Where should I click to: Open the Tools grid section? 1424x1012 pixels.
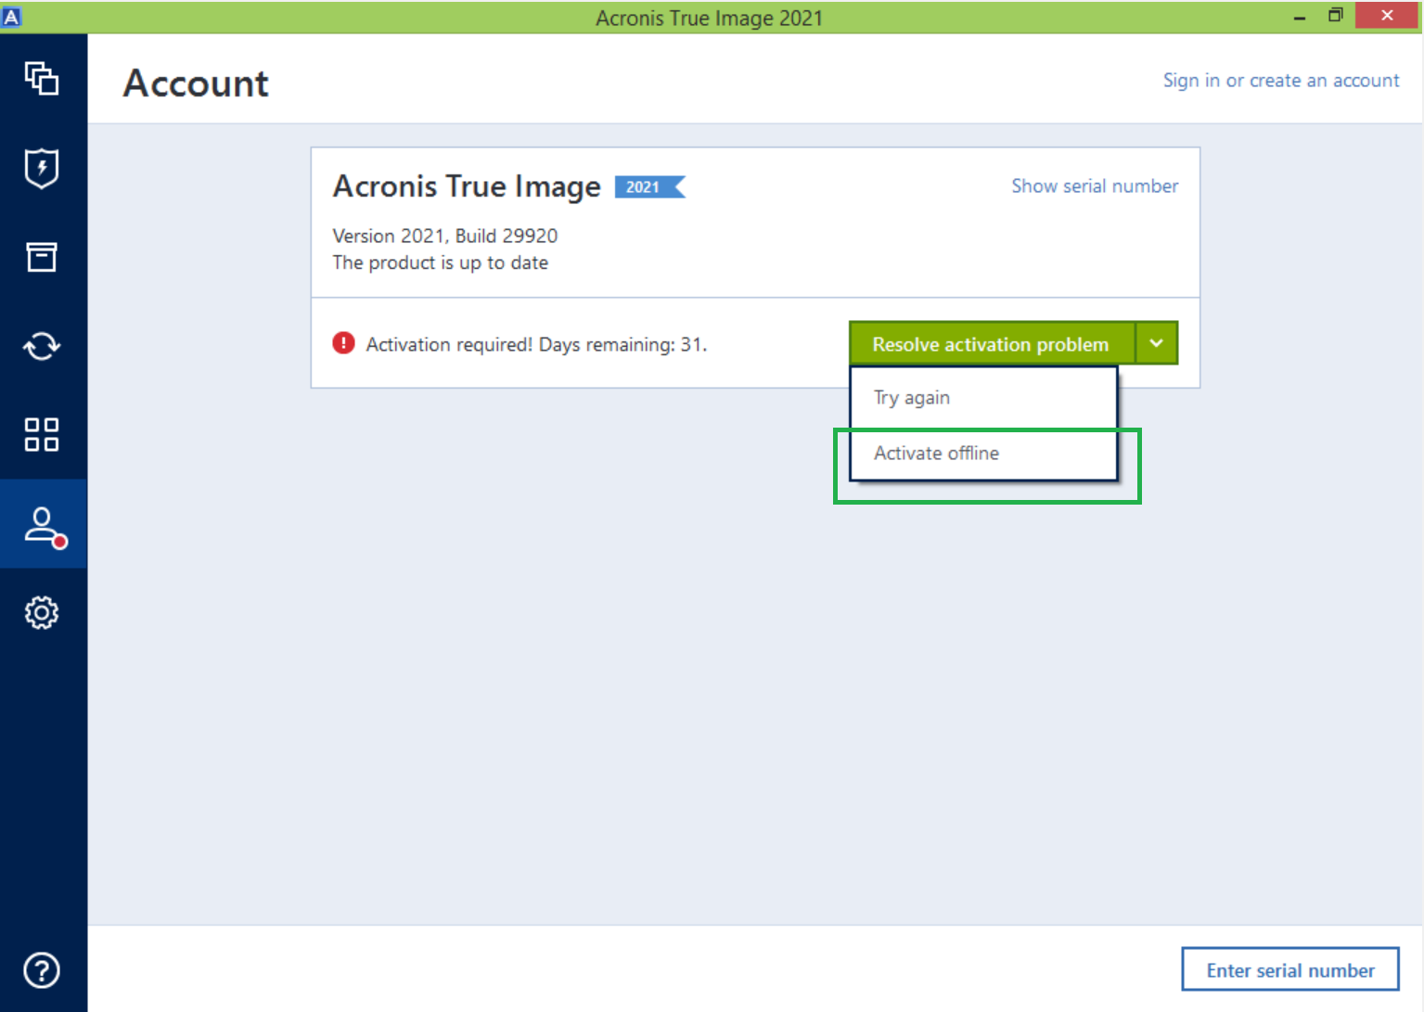point(42,434)
